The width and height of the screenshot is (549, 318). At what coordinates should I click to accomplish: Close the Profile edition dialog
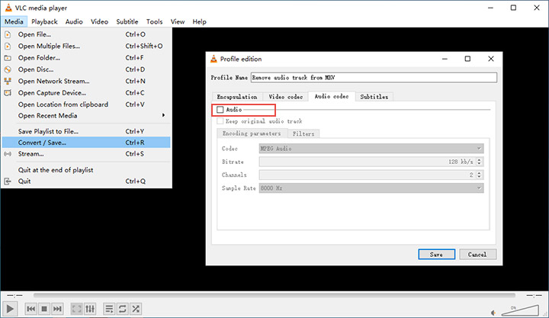click(491, 59)
